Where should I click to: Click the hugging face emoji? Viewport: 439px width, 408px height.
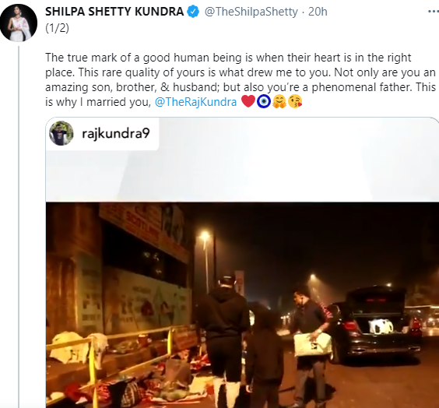279,101
